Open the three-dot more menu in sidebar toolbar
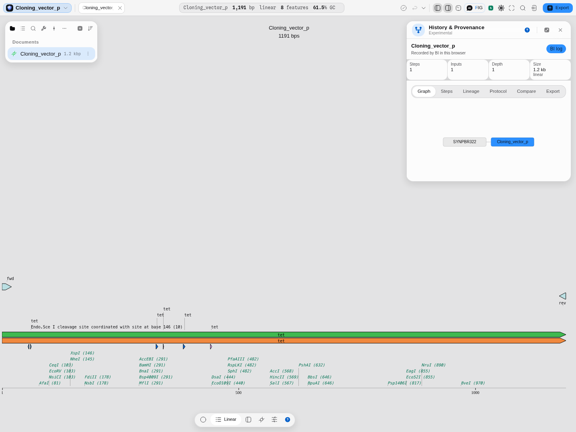576x432 pixels. [64, 28]
